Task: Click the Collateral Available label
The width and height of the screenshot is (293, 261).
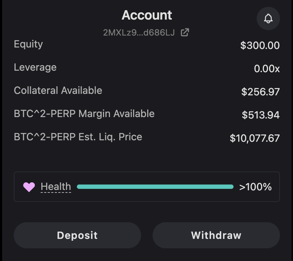Action: (x=58, y=90)
